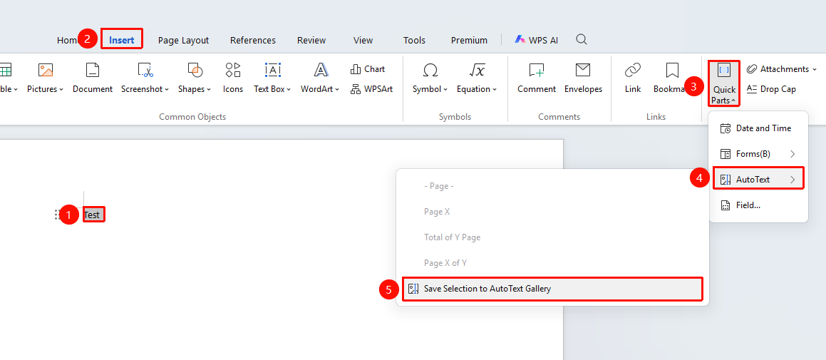Expand the Equation dropdown arrow
Screen dimensions: 826x360
click(x=495, y=90)
